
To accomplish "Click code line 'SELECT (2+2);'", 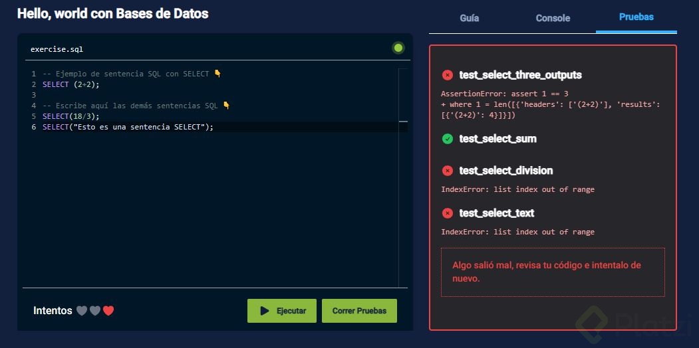I will [71, 84].
